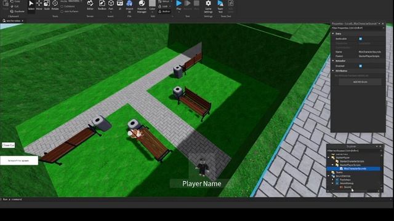Click the Stop playback square
The width and height of the screenshot is (394, 221).
[x=196, y=5]
